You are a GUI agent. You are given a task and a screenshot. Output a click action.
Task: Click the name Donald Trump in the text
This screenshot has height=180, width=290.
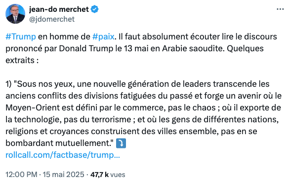click(86, 48)
